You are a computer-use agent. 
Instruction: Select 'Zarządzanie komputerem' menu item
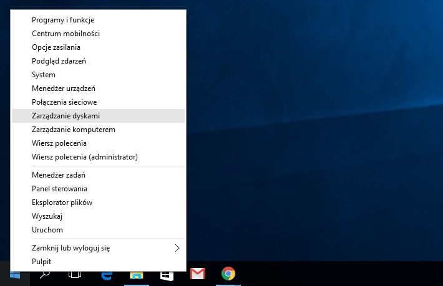(x=98, y=130)
